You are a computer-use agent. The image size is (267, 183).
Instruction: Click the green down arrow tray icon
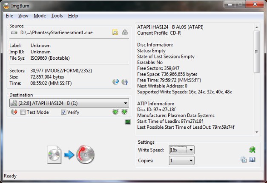click(124, 112)
